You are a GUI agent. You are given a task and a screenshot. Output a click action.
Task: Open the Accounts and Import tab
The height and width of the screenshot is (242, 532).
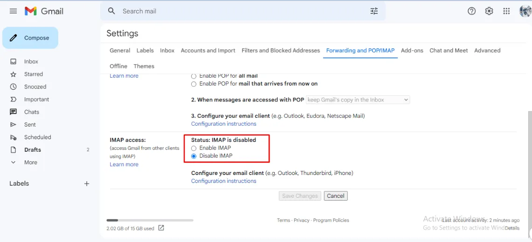[x=208, y=51]
